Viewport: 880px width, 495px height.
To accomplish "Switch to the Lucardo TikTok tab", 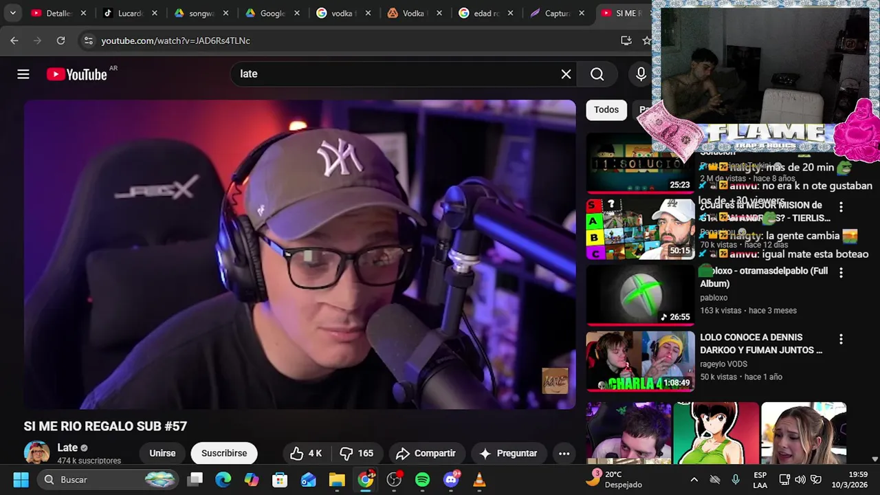I will (x=129, y=13).
